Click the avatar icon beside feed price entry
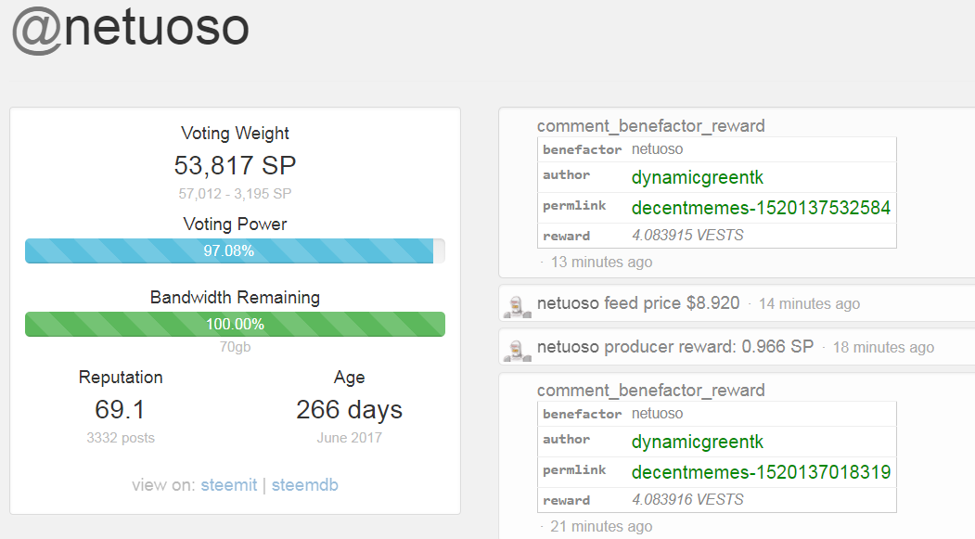The width and height of the screenshot is (975, 539). (x=516, y=303)
